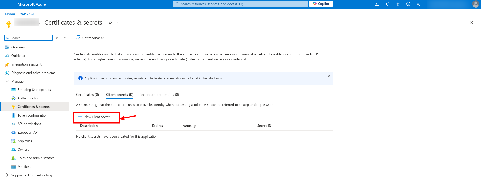Click the global search resources field

coord(240,4)
